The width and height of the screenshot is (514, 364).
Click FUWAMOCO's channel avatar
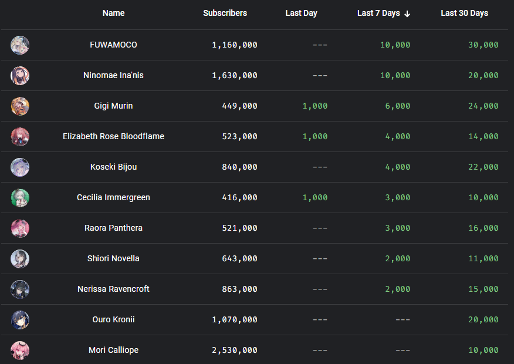coord(20,45)
